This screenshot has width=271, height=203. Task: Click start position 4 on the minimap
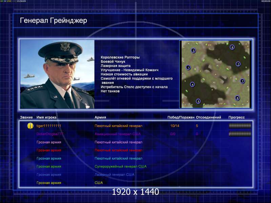pyautogui.click(x=192, y=84)
